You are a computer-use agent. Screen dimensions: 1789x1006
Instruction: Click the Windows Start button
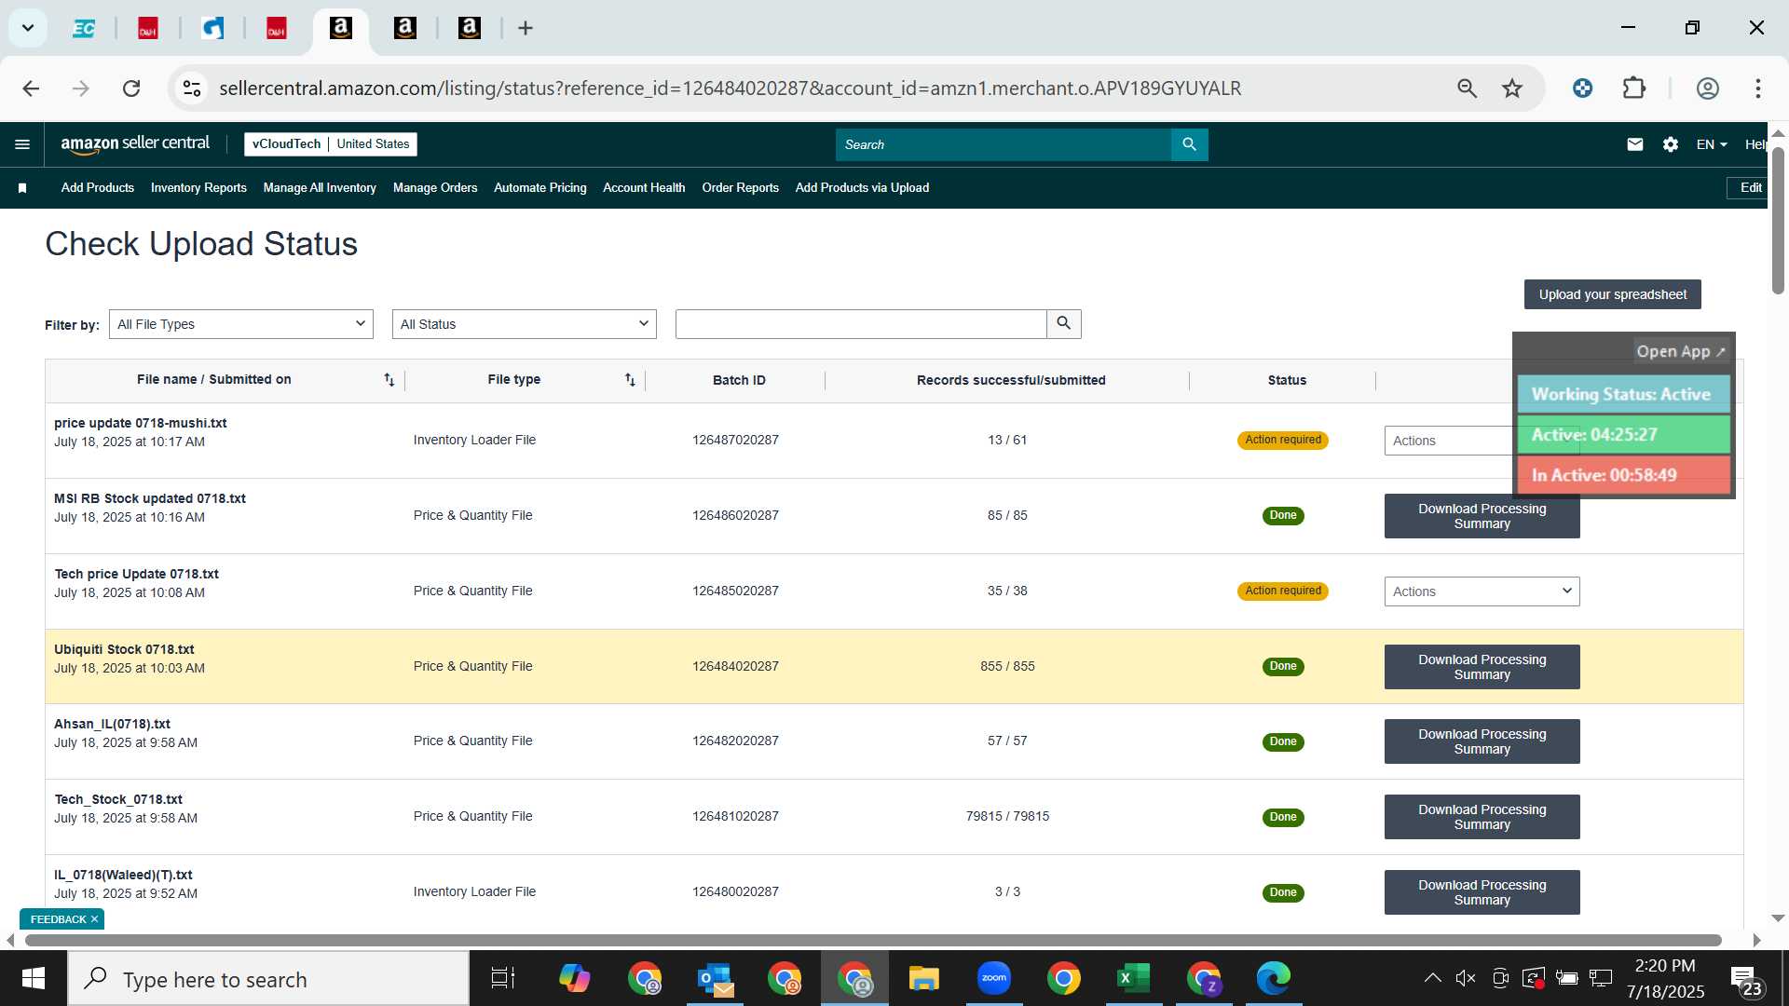(x=34, y=978)
